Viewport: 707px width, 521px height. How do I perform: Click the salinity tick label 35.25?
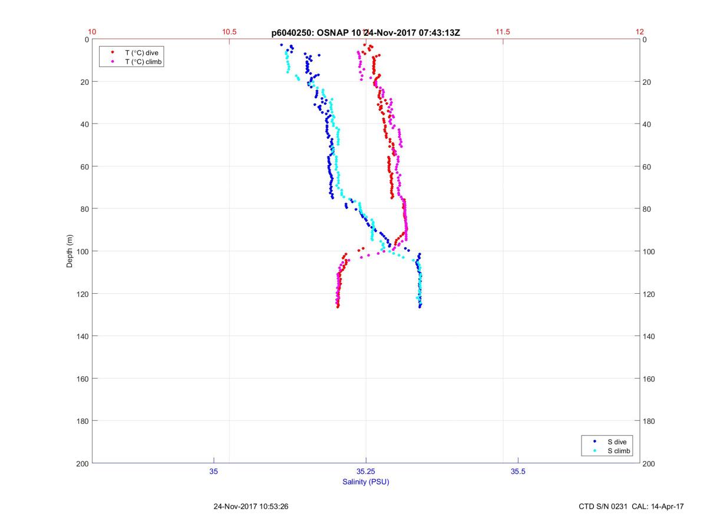(x=365, y=472)
